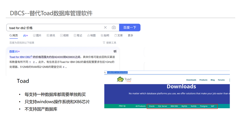Open 搜索工具 filter

[x=109, y=43]
